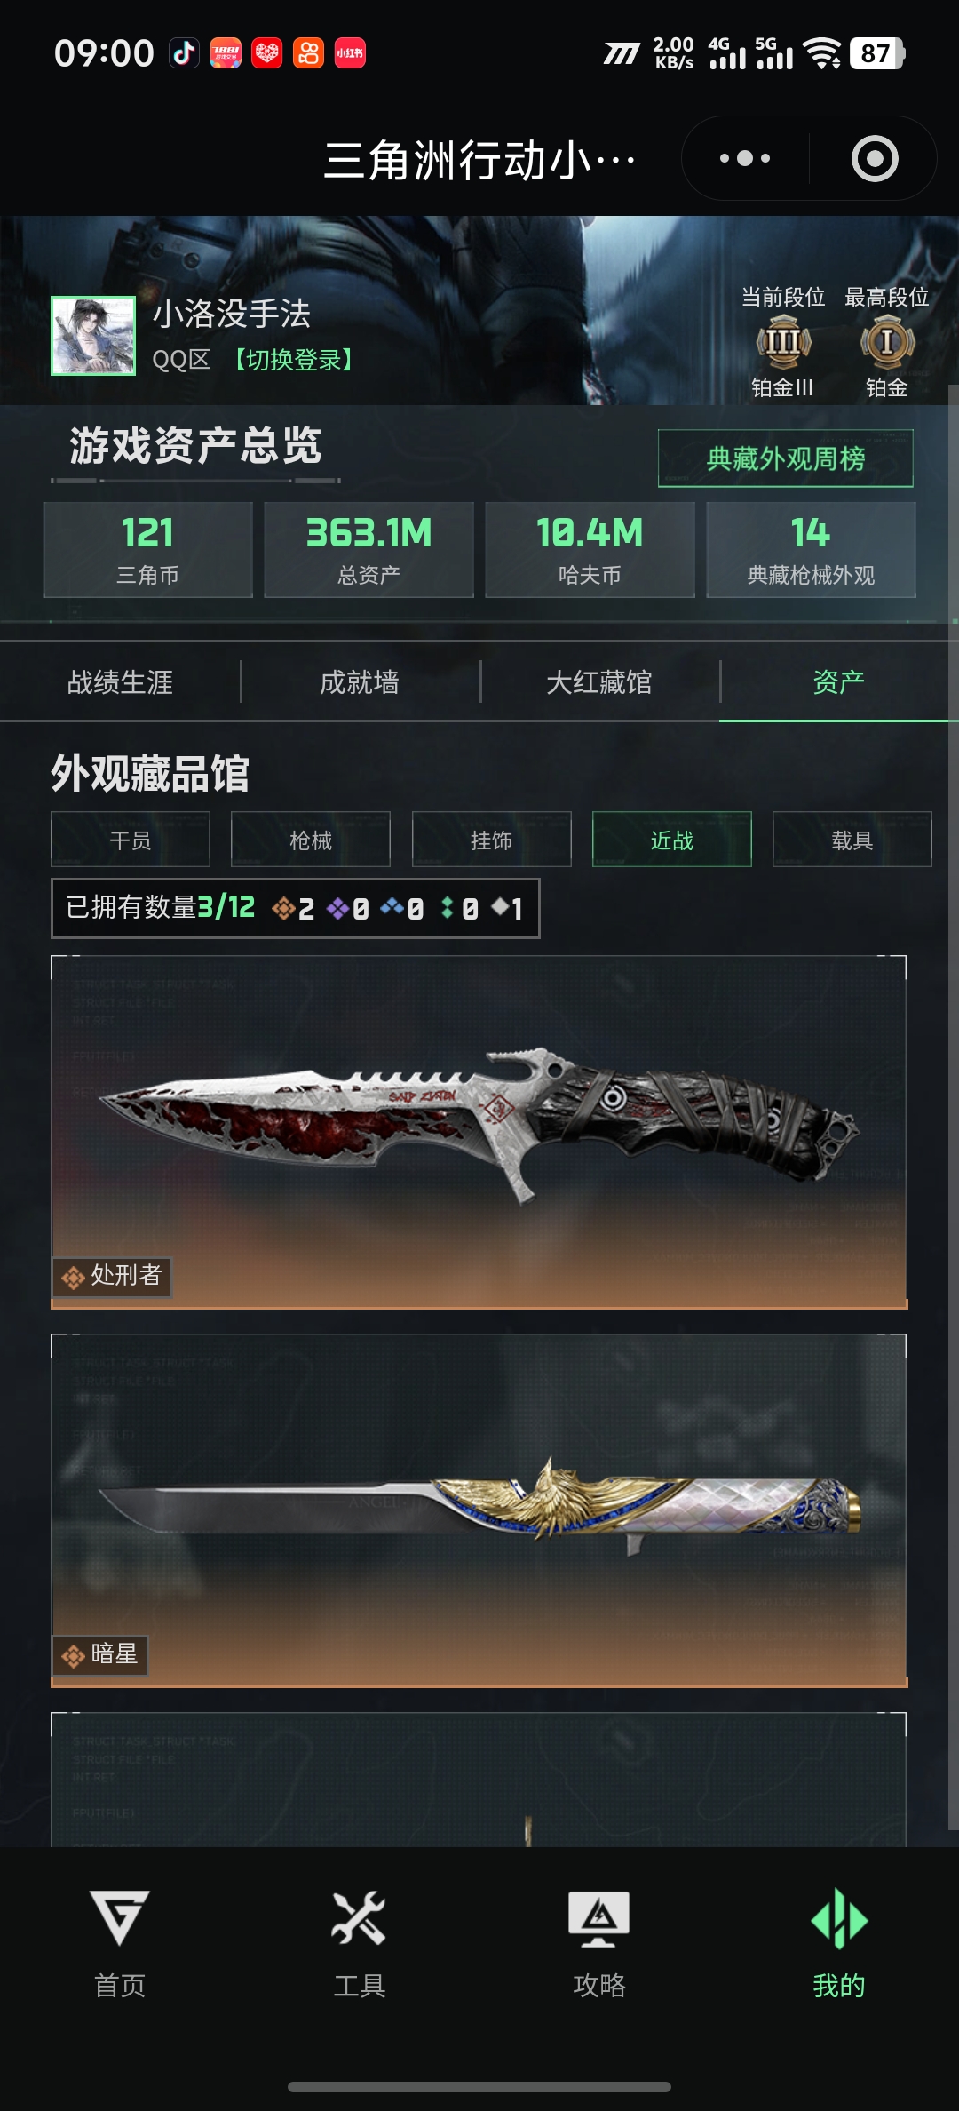Image resolution: width=959 pixels, height=2111 pixels.
Task: Open the 典藏外观周榜 ranking button
Action: (x=786, y=458)
